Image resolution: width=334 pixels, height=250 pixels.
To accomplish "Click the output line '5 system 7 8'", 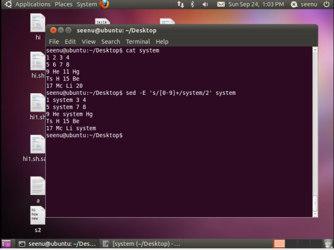I will pyautogui.click(x=66, y=107).
